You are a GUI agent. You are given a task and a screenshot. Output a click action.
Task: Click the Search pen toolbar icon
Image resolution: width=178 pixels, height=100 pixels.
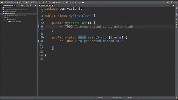point(59,2)
